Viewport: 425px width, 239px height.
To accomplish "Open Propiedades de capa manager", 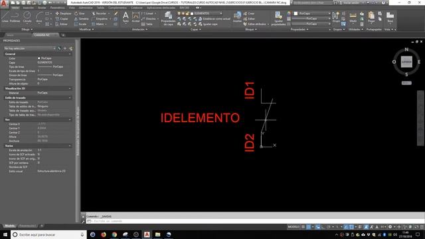I will (x=168, y=18).
